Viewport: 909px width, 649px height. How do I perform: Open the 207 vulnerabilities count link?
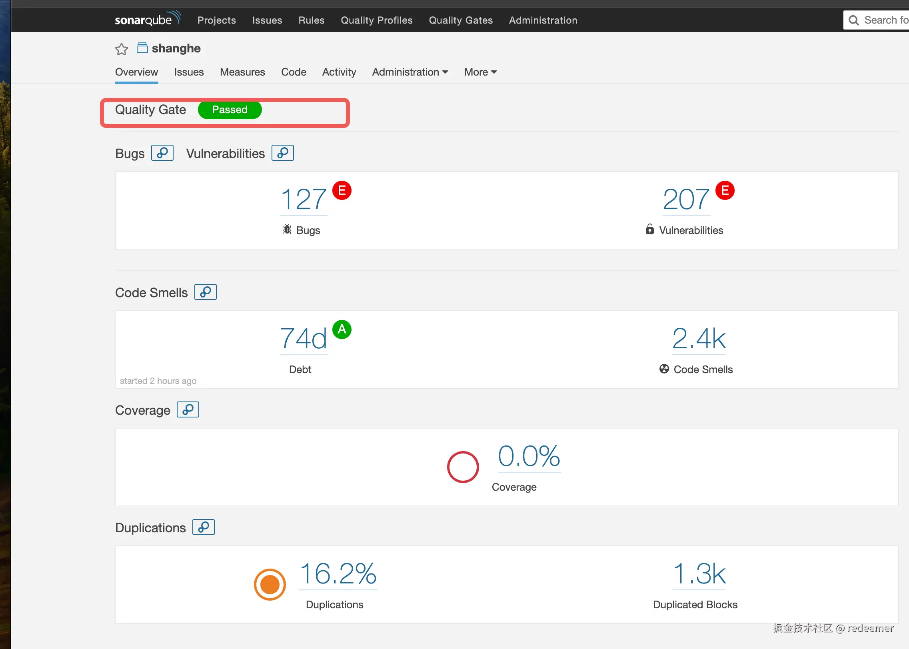(686, 199)
